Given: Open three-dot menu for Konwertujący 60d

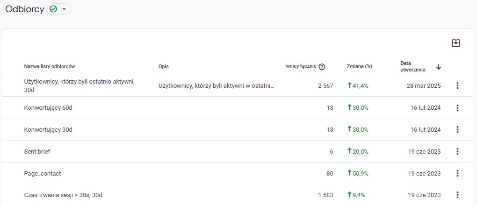Looking at the screenshot, I should pos(457,108).
